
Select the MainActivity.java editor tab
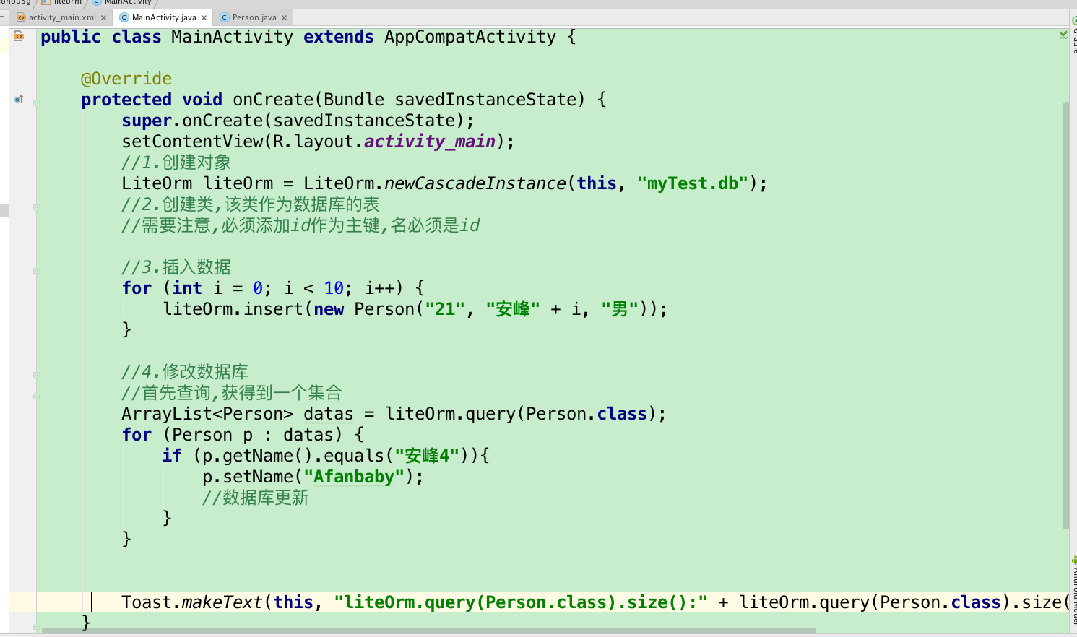point(164,17)
